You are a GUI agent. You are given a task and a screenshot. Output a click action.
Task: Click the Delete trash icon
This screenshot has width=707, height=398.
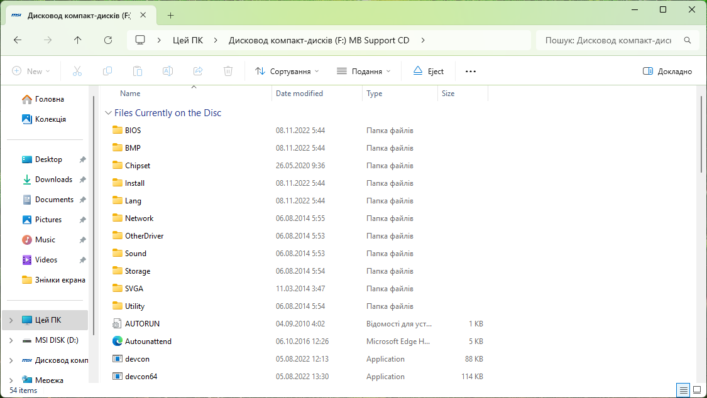click(x=228, y=71)
